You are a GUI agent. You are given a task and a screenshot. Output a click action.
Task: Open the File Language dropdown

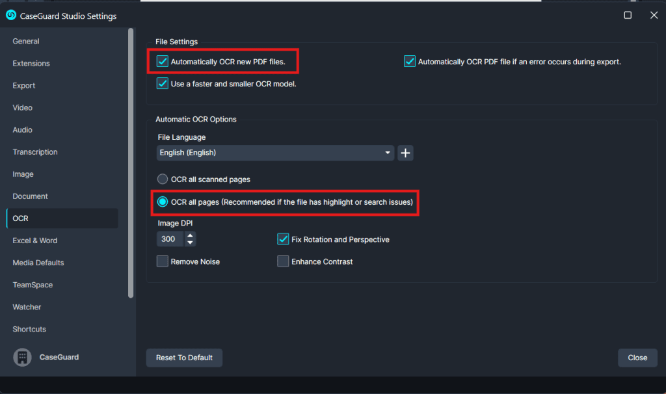pos(276,153)
